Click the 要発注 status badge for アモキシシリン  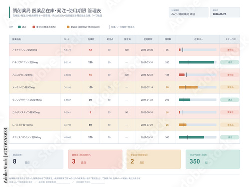pos(230,50)
